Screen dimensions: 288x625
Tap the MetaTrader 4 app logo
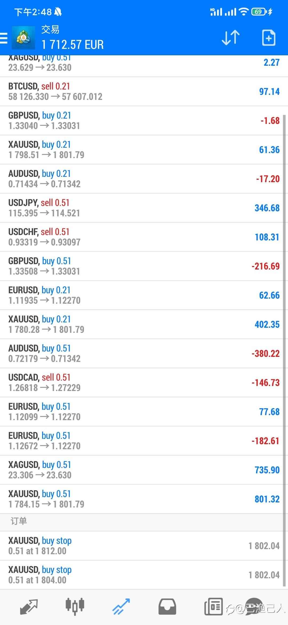pos(23,38)
